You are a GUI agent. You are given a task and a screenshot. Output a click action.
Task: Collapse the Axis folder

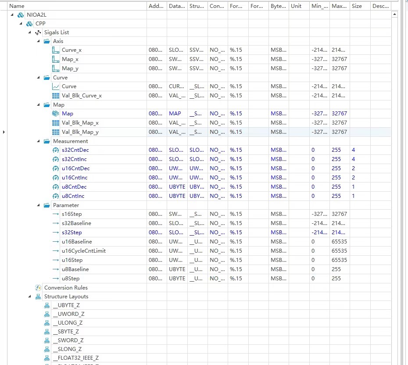point(39,41)
